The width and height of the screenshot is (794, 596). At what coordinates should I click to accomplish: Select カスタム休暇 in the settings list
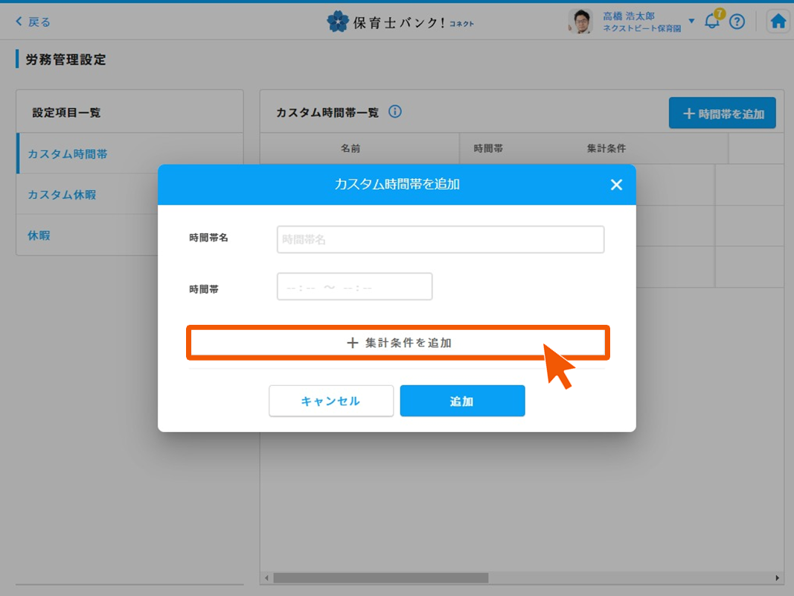[62, 194]
